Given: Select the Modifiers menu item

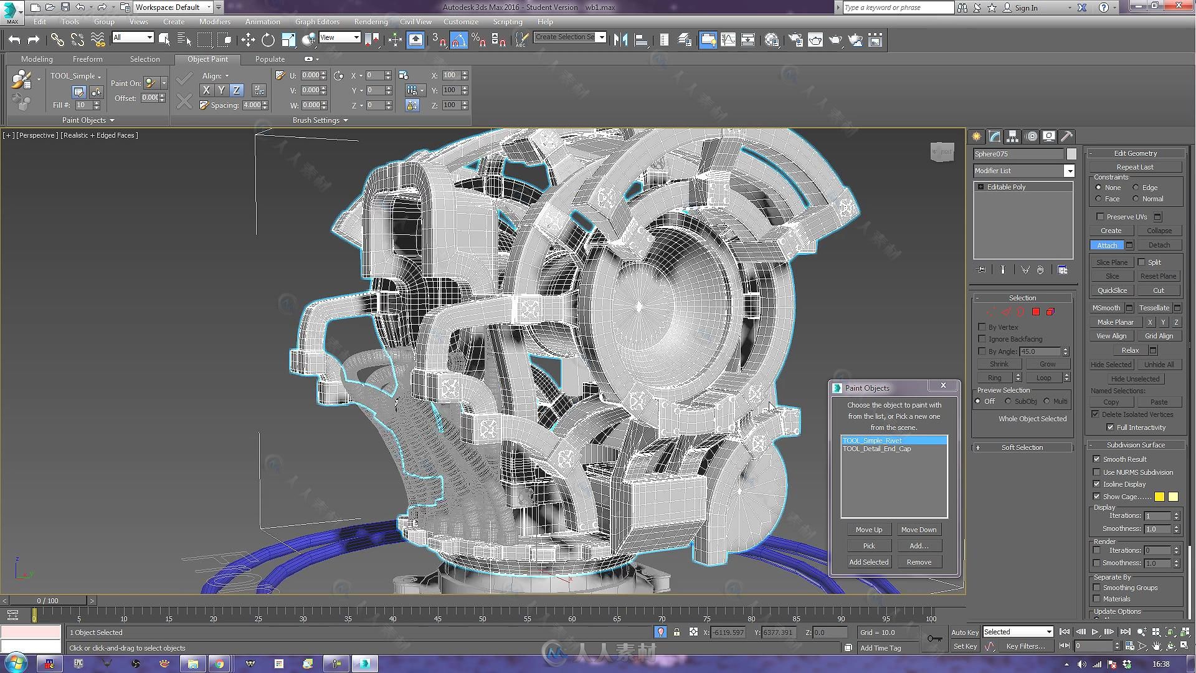Looking at the screenshot, I should tap(214, 22).
